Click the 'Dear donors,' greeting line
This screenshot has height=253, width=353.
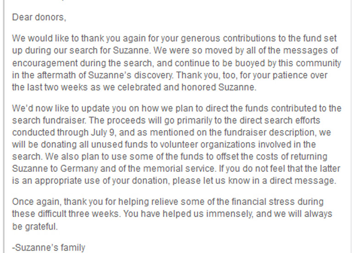point(39,18)
